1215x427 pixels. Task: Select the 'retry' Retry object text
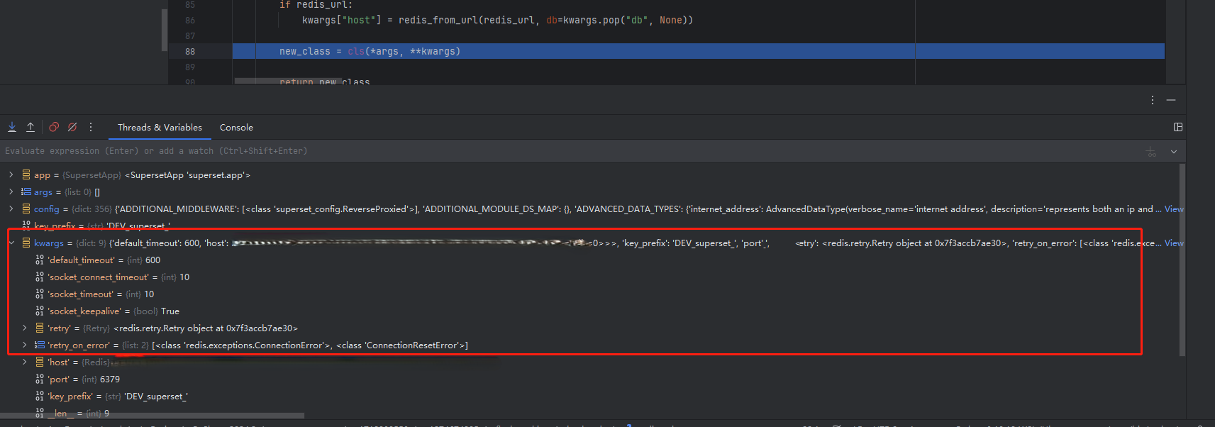(172, 328)
